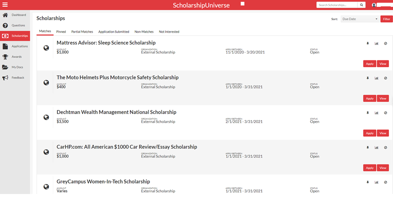This screenshot has height=199, width=393.
Task: Click the Search Scholarships input field
Action: (x=337, y=5)
